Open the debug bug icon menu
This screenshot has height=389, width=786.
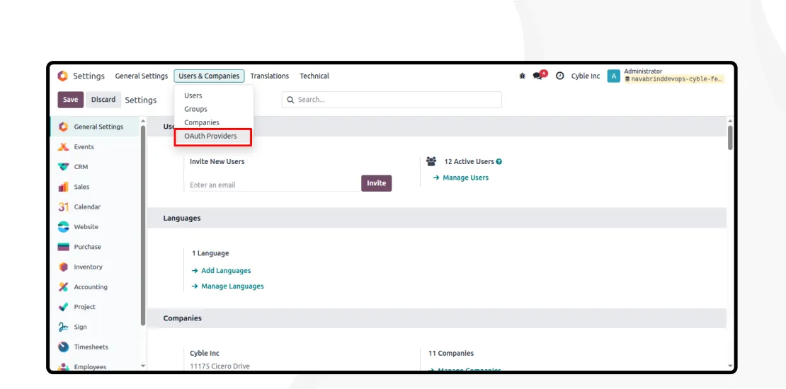coord(523,76)
